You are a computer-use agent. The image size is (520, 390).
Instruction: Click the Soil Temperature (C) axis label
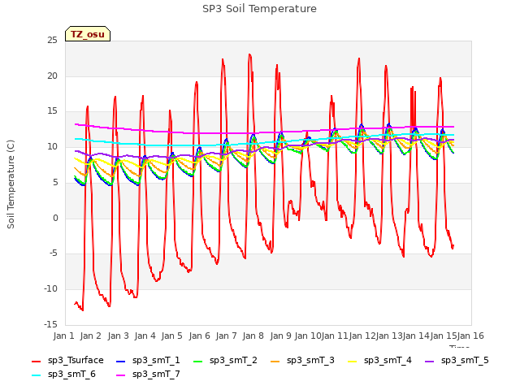tap(11, 184)
